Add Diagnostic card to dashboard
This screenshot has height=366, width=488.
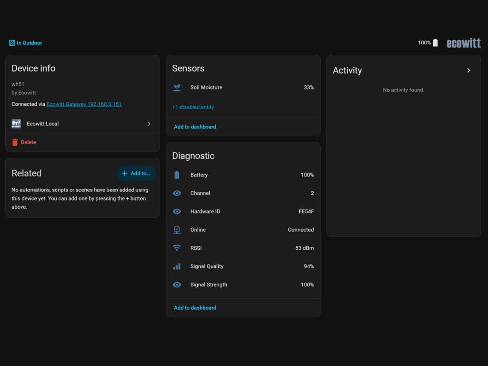click(195, 308)
